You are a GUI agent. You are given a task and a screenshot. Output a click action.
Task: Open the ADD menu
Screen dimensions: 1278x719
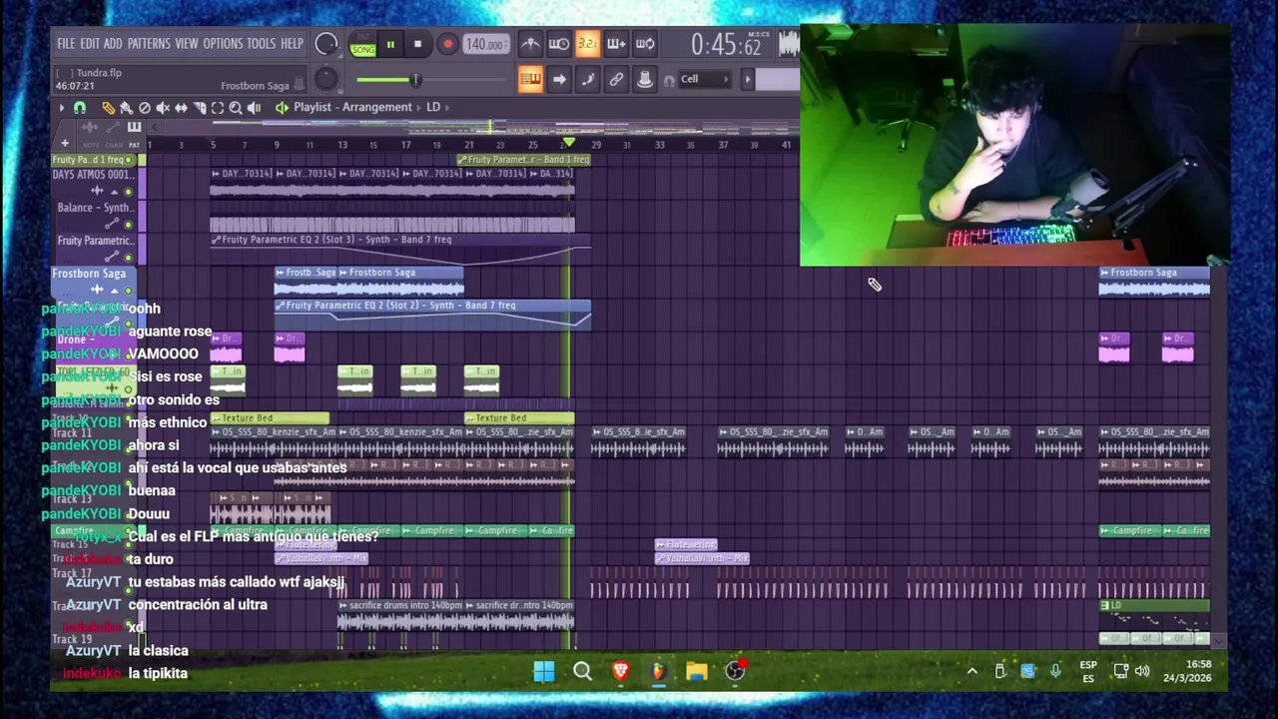tap(113, 44)
